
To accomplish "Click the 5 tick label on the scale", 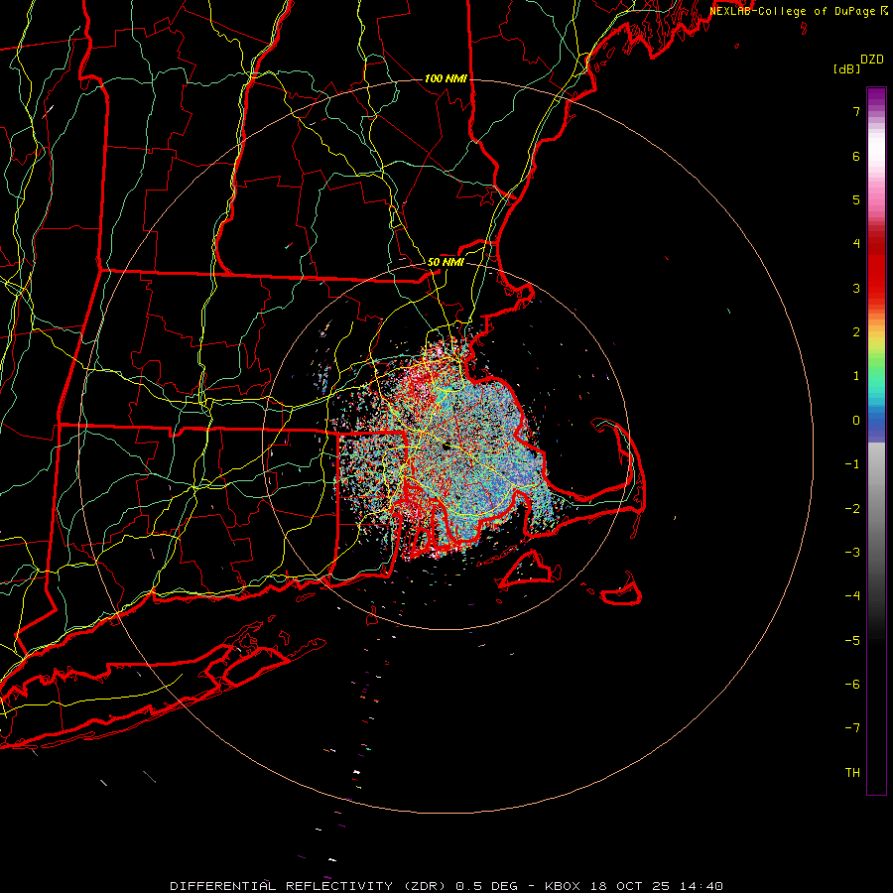I will tap(856, 199).
